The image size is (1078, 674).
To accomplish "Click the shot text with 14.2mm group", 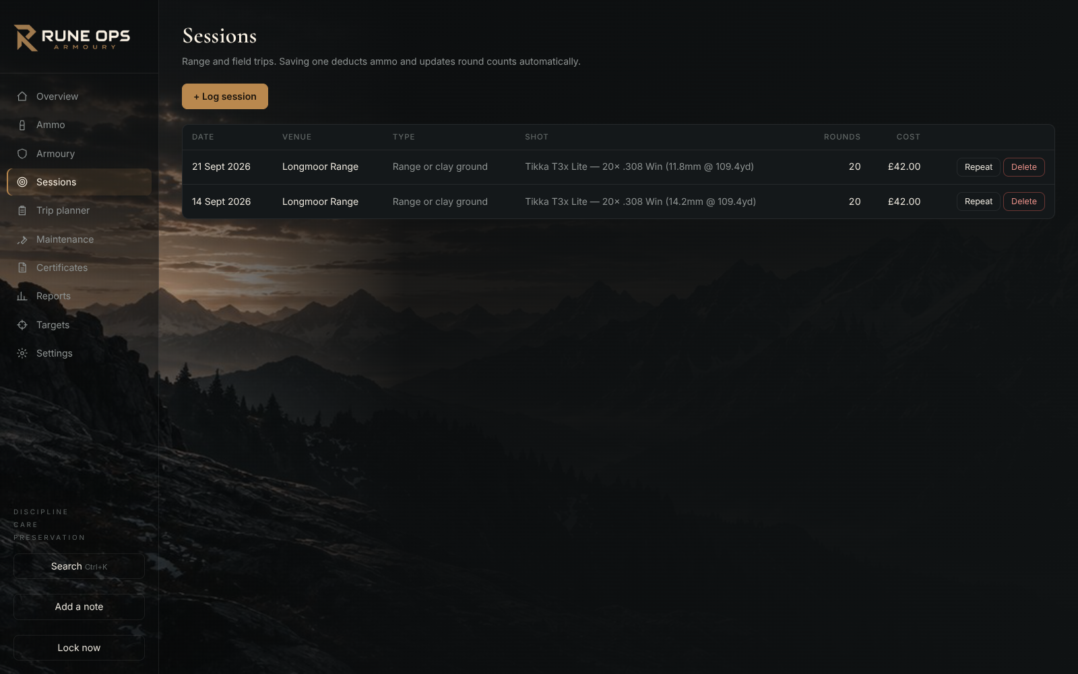I will [640, 202].
